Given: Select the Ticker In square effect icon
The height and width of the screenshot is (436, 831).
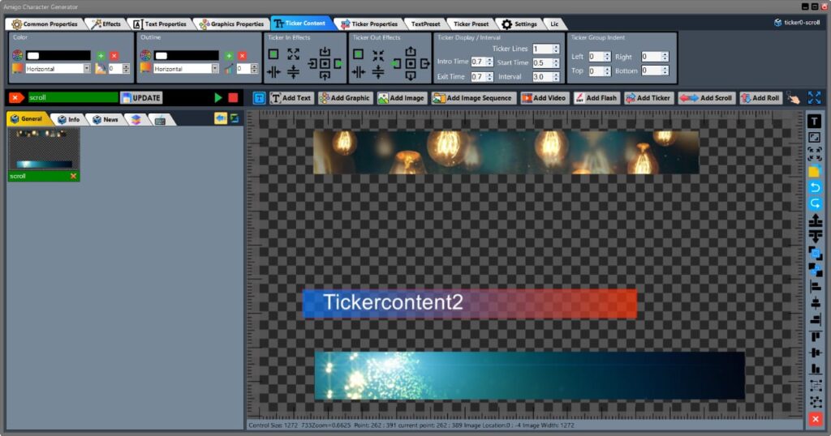Looking at the screenshot, I should click(x=273, y=54).
